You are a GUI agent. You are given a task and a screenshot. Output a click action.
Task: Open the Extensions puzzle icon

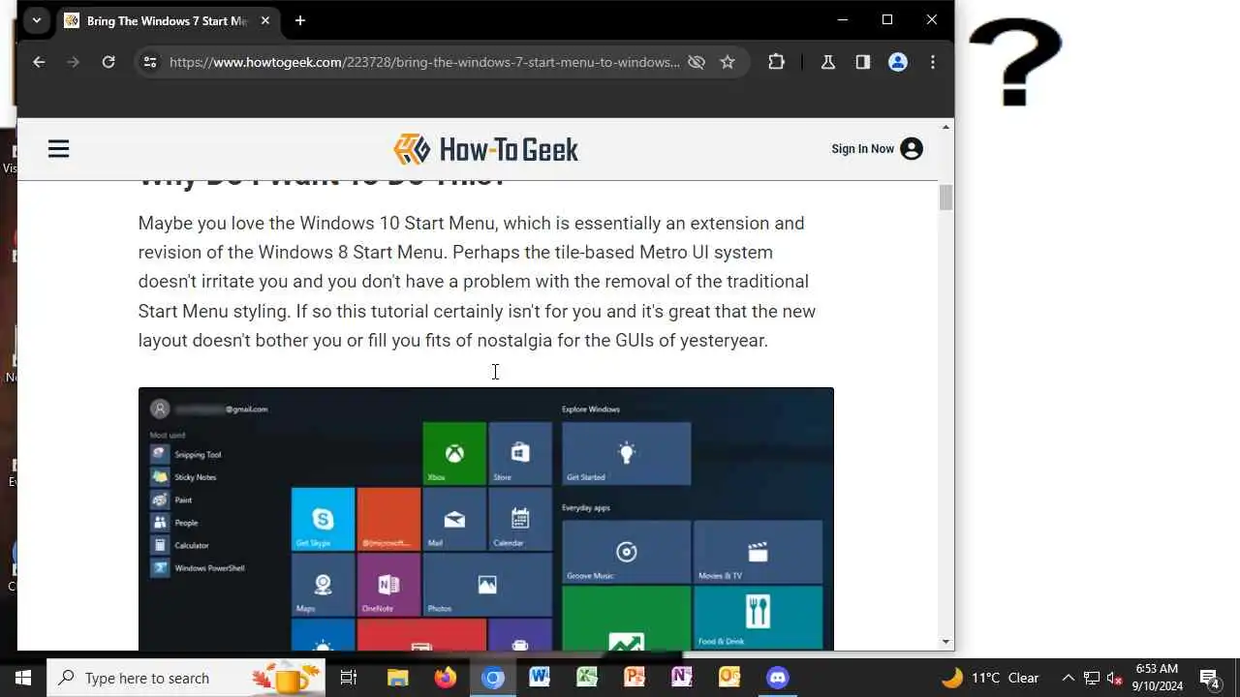click(x=776, y=62)
